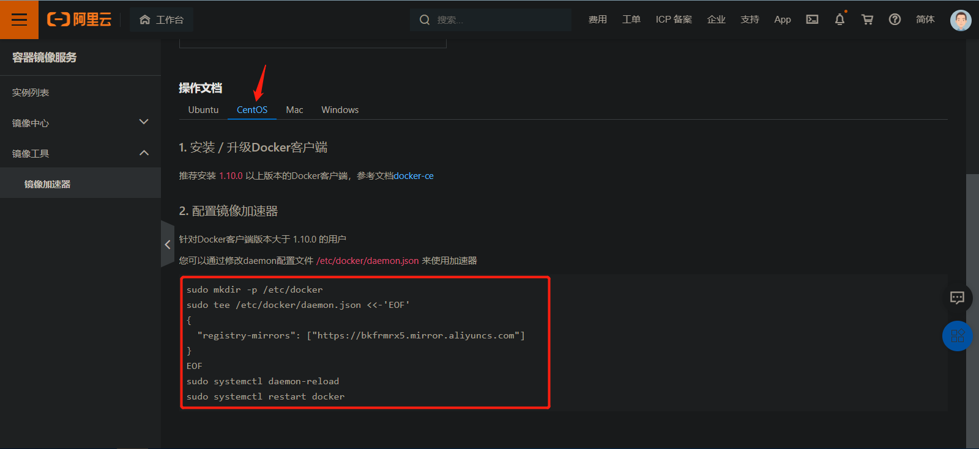The image size is (979, 449).
Task: Expand the 镜像中心 sidebar section
Action: pyautogui.click(x=80, y=123)
